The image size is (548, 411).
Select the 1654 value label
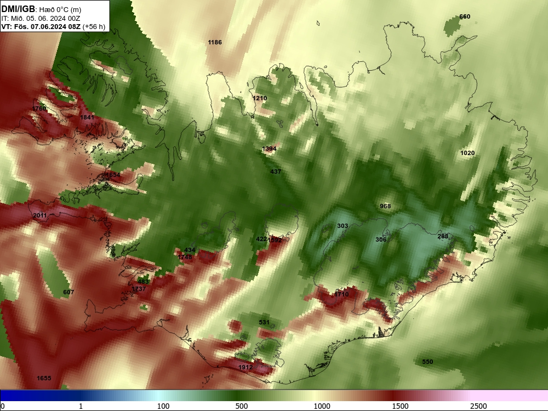tap(113, 175)
